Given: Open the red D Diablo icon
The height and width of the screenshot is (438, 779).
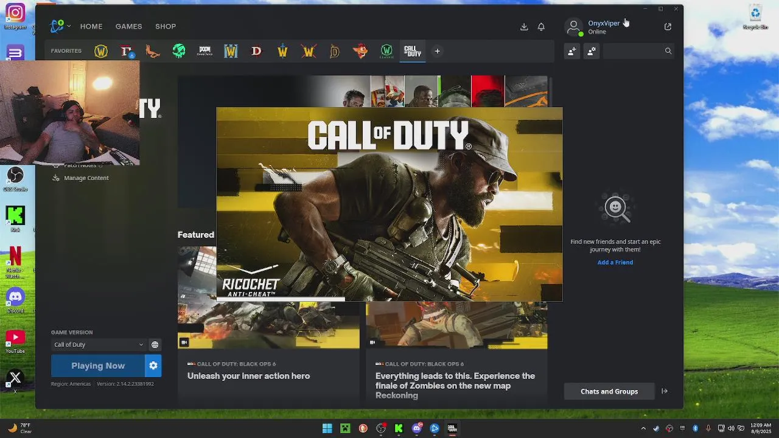Looking at the screenshot, I should [x=256, y=51].
